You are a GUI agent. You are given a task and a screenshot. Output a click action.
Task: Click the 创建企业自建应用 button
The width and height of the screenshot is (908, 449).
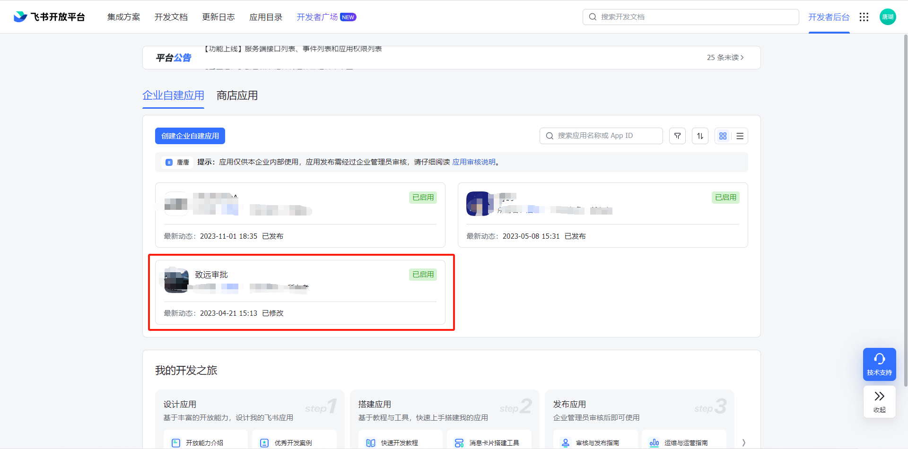pyautogui.click(x=190, y=136)
